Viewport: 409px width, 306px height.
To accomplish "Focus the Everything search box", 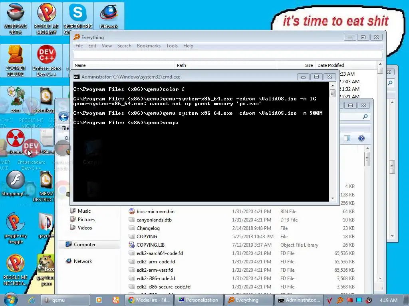I will 228,55.
